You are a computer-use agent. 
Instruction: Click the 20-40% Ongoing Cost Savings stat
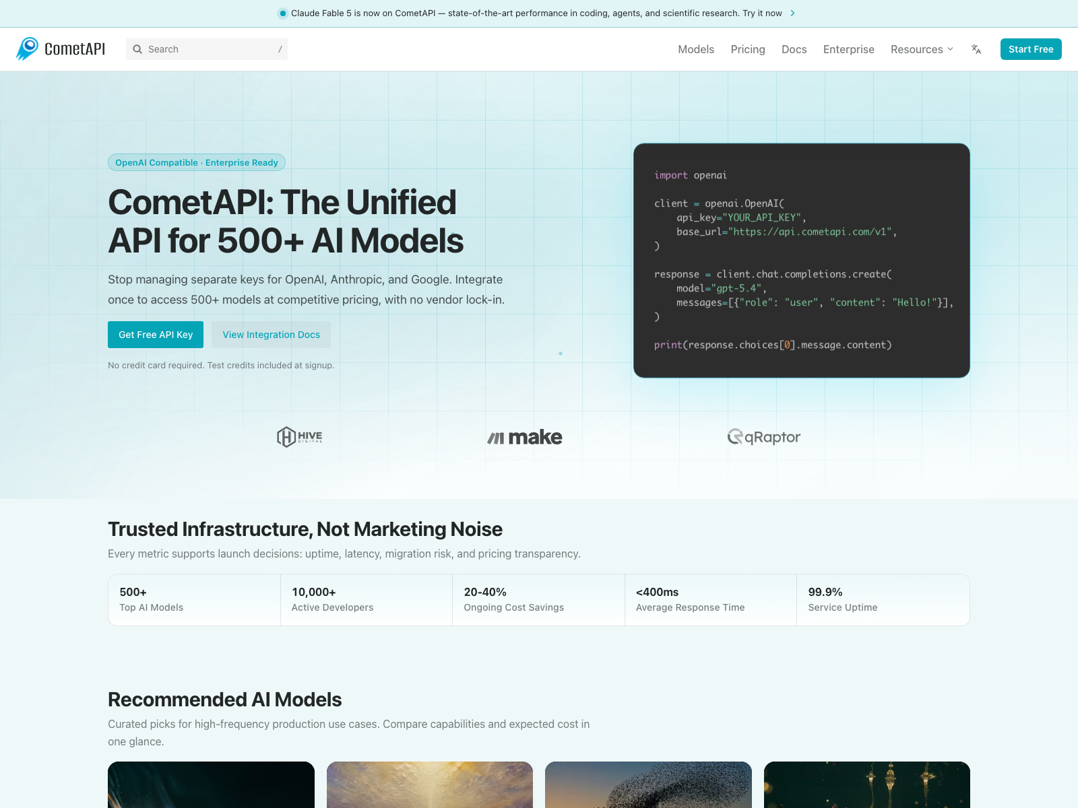coord(538,600)
